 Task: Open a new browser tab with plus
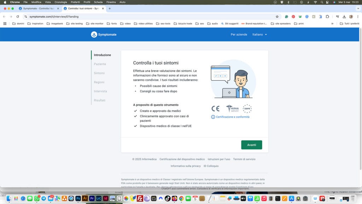[x=110, y=8]
